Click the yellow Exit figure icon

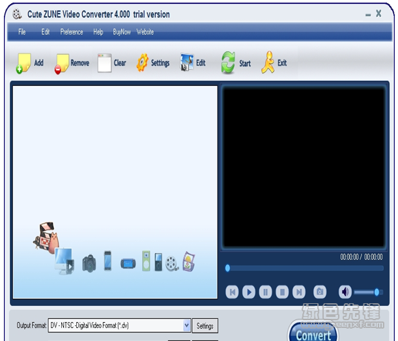click(x=268, y=62)
